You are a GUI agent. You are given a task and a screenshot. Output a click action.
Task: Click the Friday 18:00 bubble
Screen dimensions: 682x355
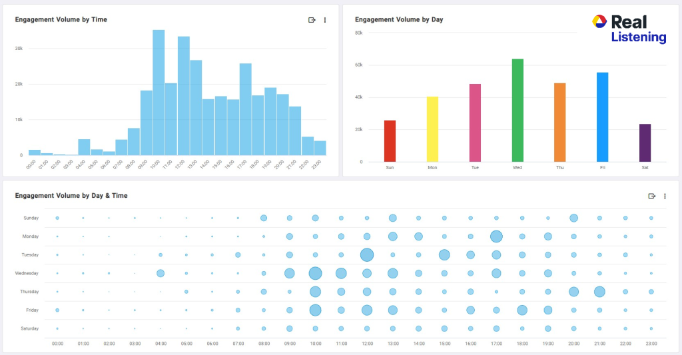[x=522, y=310]
